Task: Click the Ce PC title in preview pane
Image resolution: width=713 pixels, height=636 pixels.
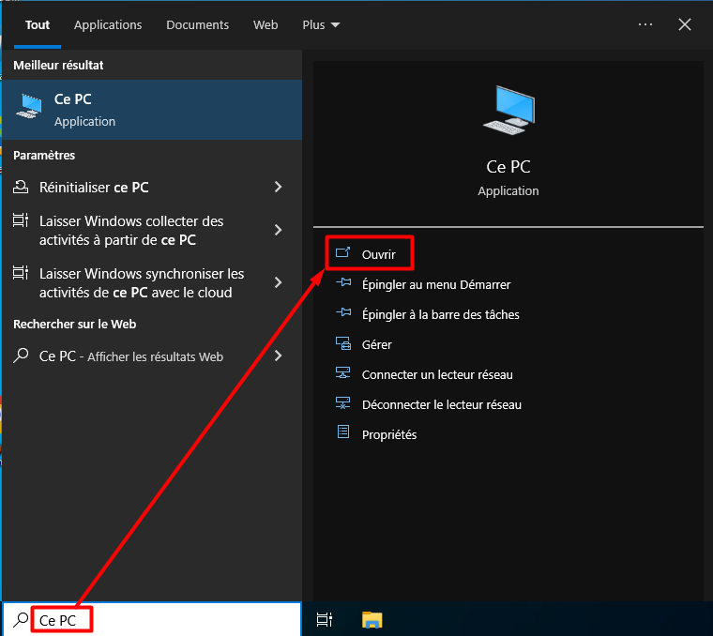Action: tap(508, 167)
